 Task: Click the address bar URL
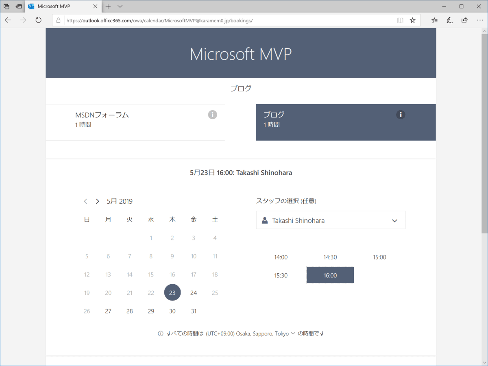(x=159, y=20)
